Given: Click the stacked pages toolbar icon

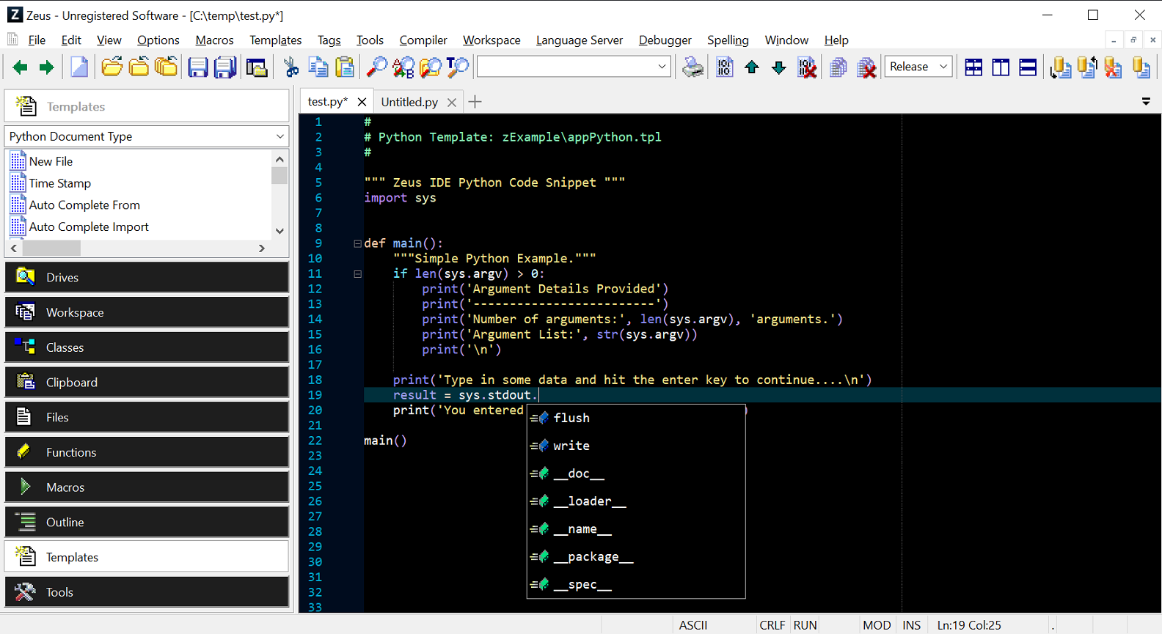Looking at the screenshot, I should 838,67.
